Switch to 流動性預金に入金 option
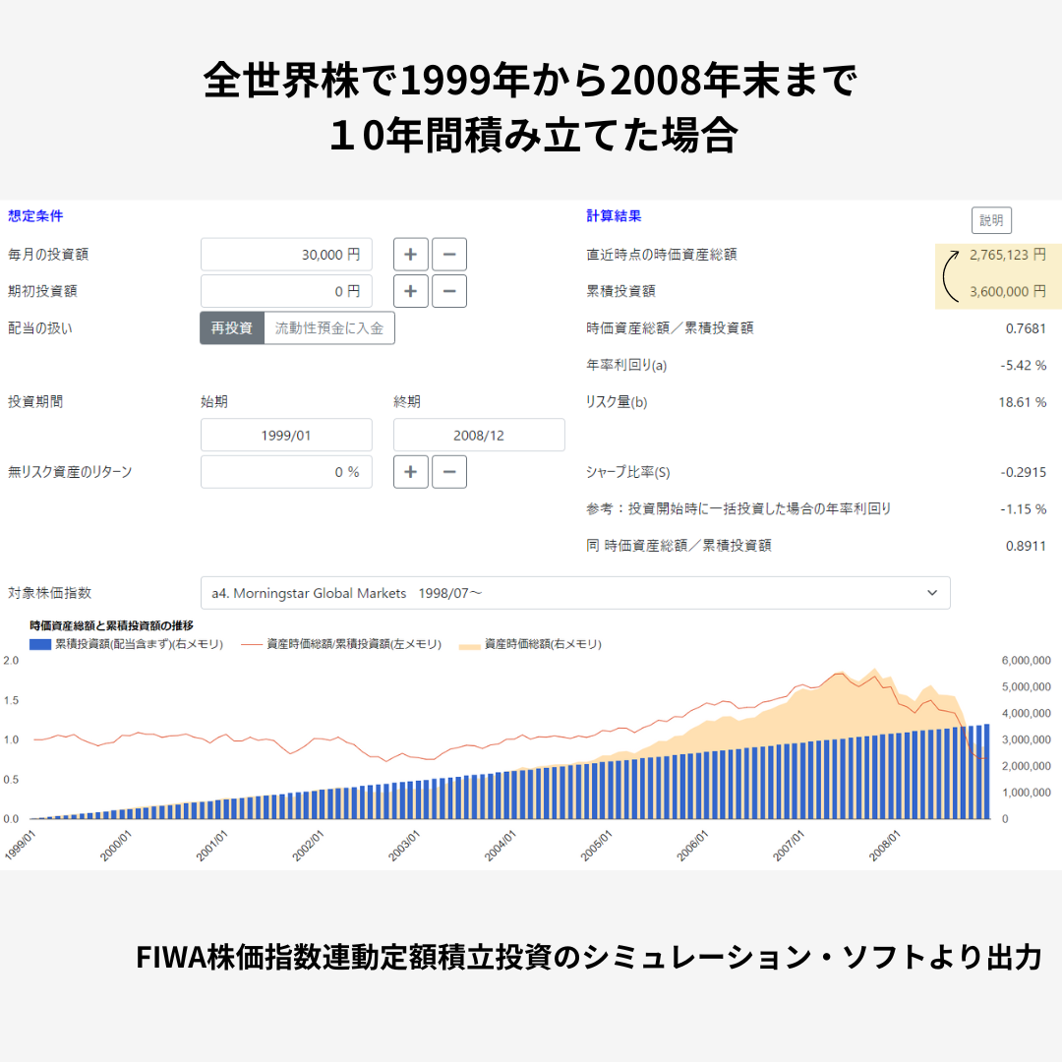The height and width of the screenshot is (1062, 1062). tap(329, 328)
